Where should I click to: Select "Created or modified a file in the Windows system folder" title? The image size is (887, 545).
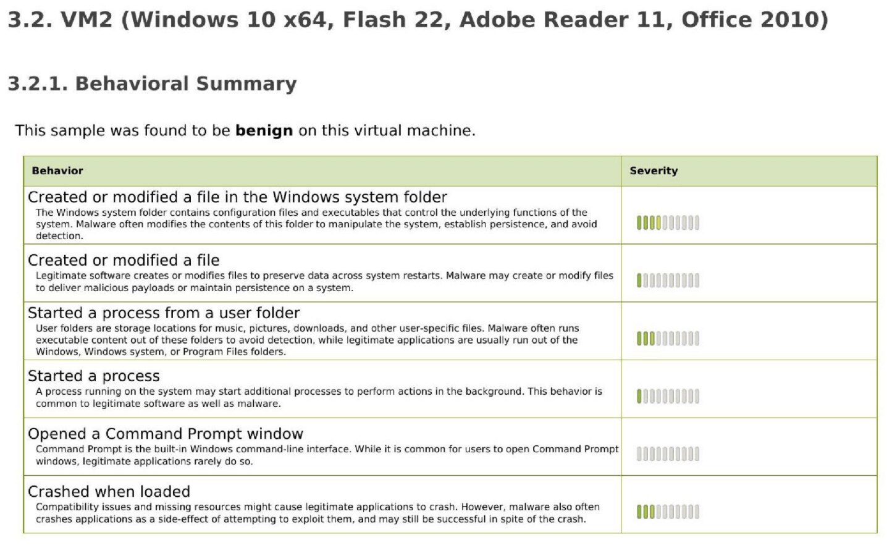[237, 197]
